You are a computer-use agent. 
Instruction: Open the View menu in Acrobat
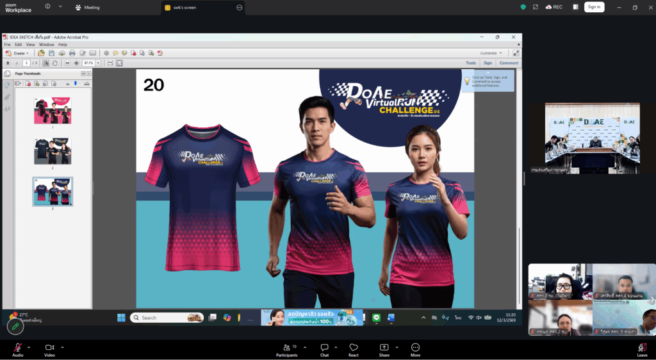click(x=29, y=44)
